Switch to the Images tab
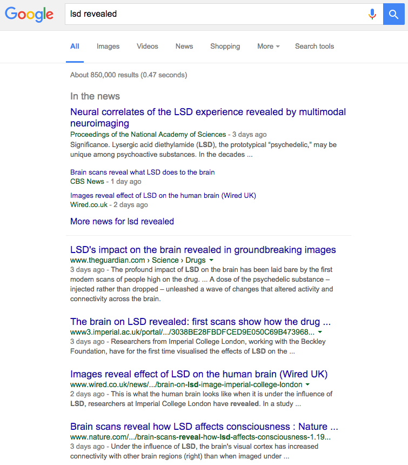This screenshot has height=465, width=408. click(108, 46)
